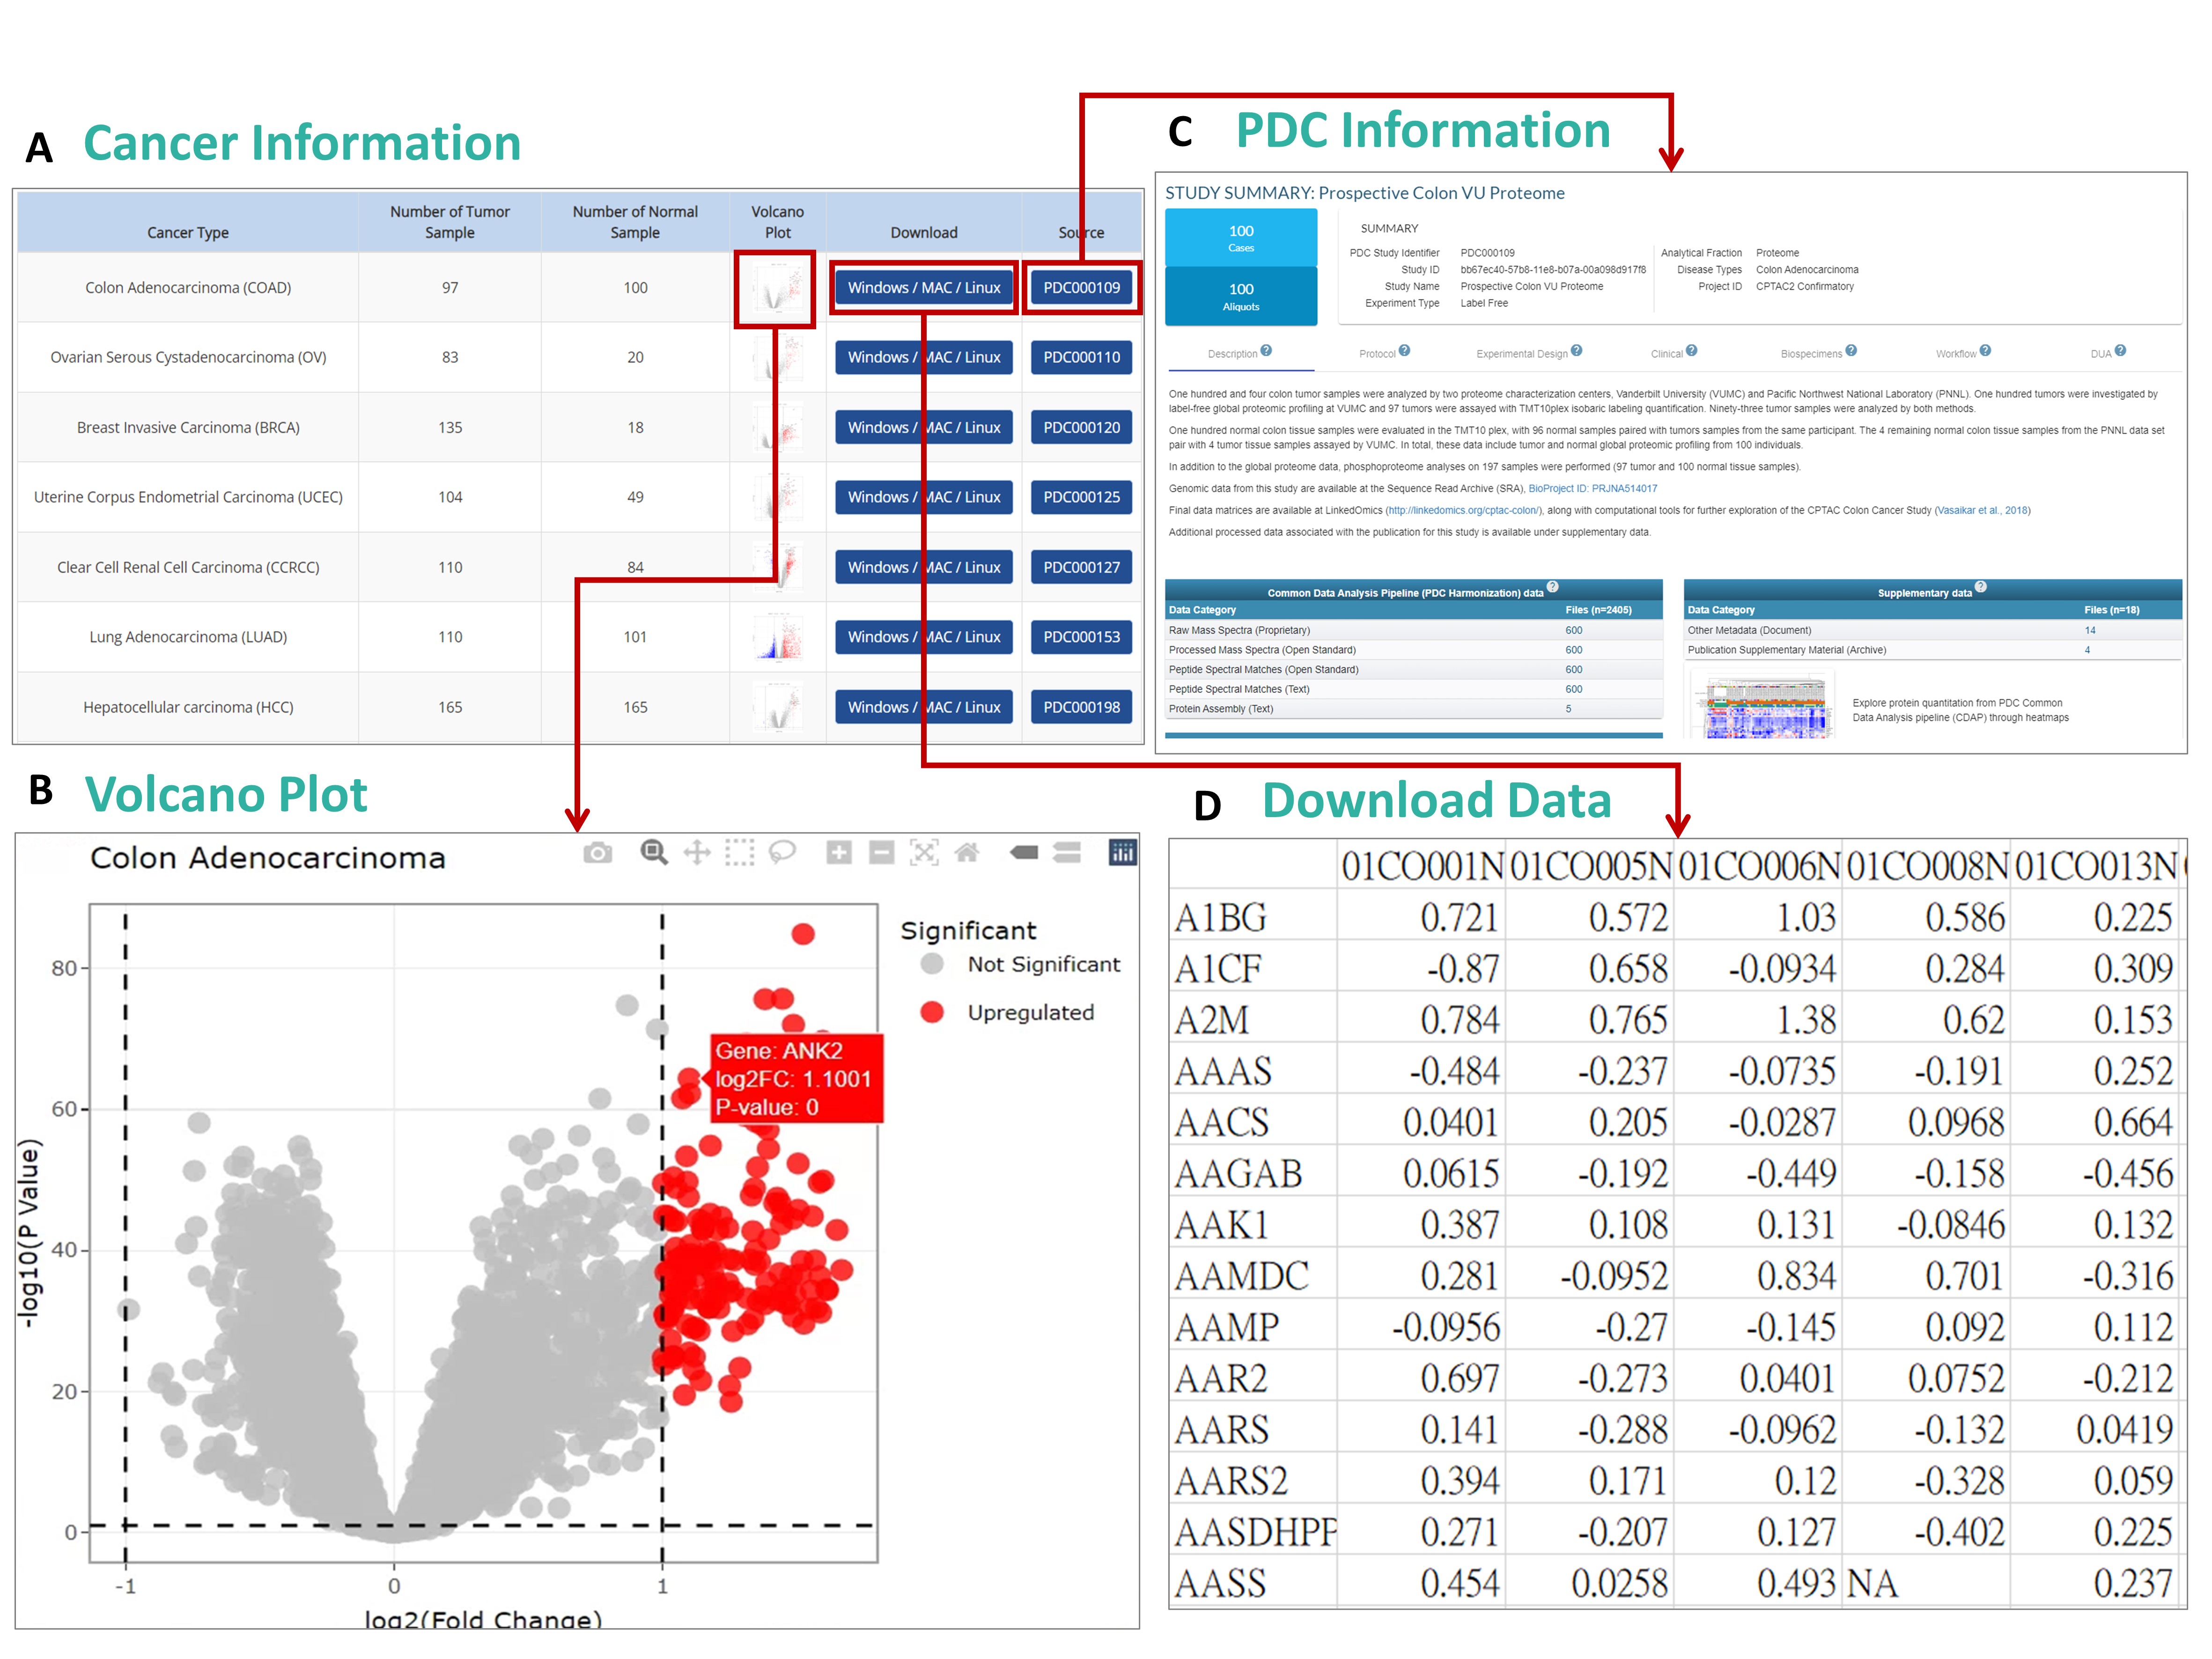Enable compare data on hover
This screenshot has width=2212, height=1659.
[1067, 852]
